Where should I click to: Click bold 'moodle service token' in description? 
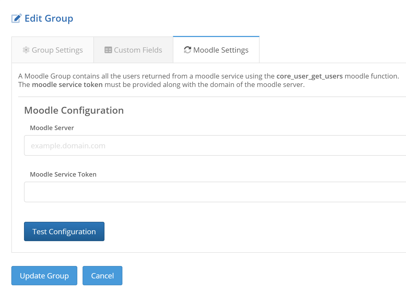tap(67, 85)
